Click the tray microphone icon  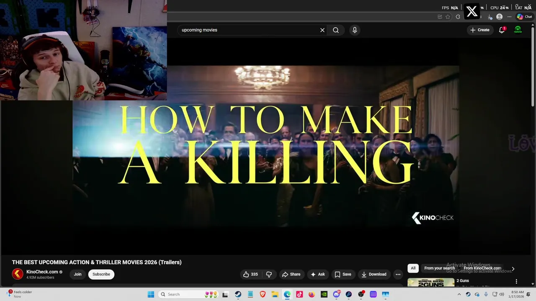click(x=486, y=294)
